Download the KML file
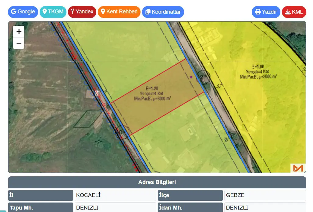Image resolution: width=313 pixels, height=212 pixels. pyautogui.click(x=294, y=12)
